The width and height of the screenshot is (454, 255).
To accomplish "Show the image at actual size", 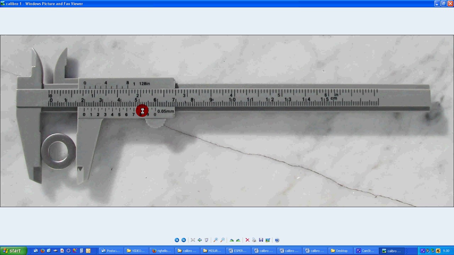I will [x=200, y=240].
